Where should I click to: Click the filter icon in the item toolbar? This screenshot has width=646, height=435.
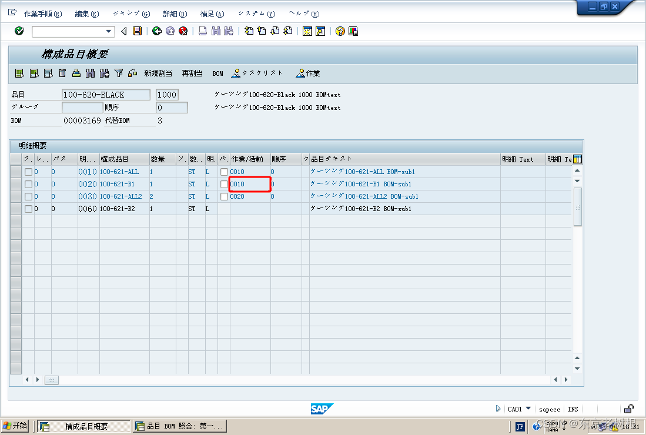point(119,73)
